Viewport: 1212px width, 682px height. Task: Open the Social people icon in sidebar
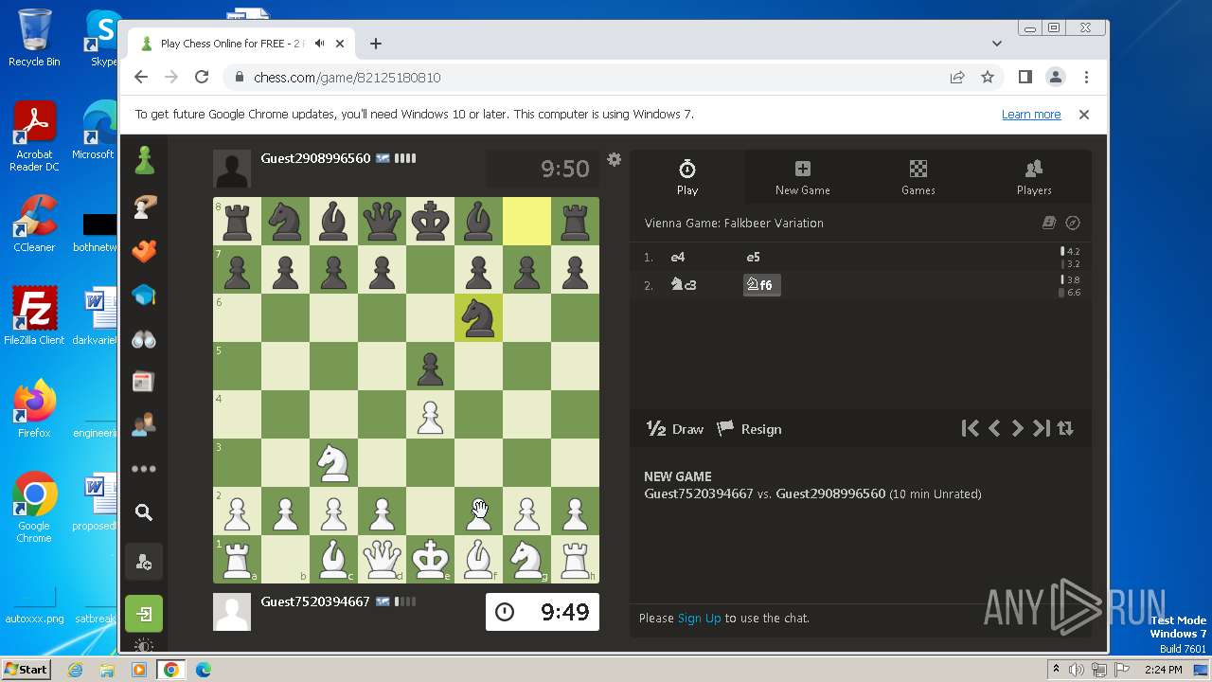pos(144,425)
